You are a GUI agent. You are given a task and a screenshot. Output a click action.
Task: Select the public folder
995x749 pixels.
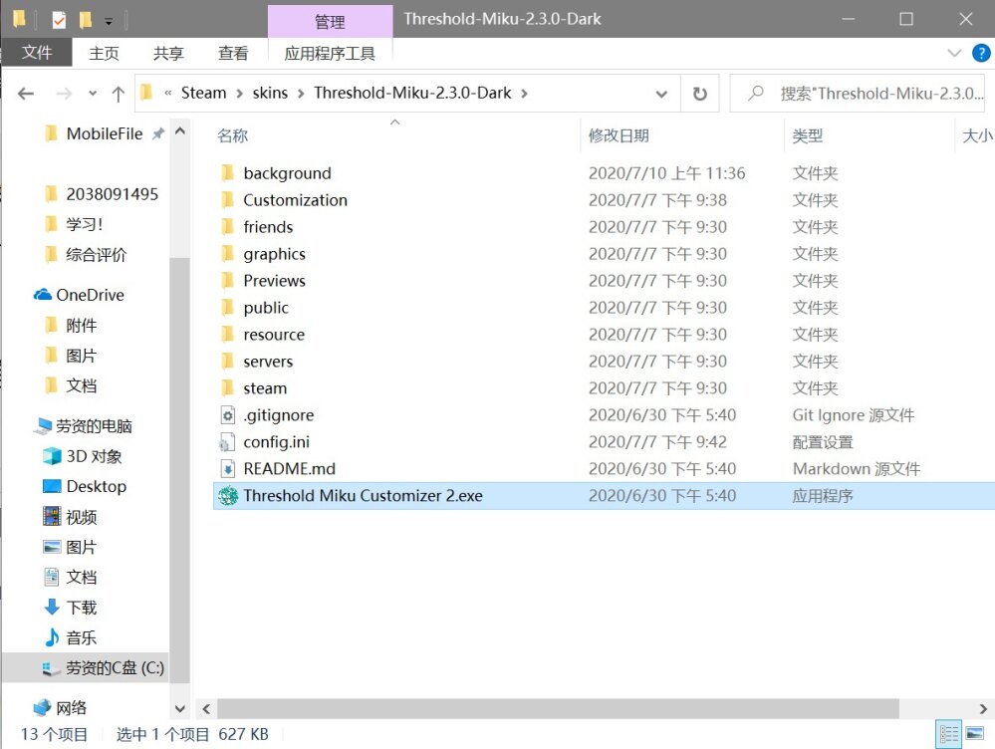click(x=266, y=307)
